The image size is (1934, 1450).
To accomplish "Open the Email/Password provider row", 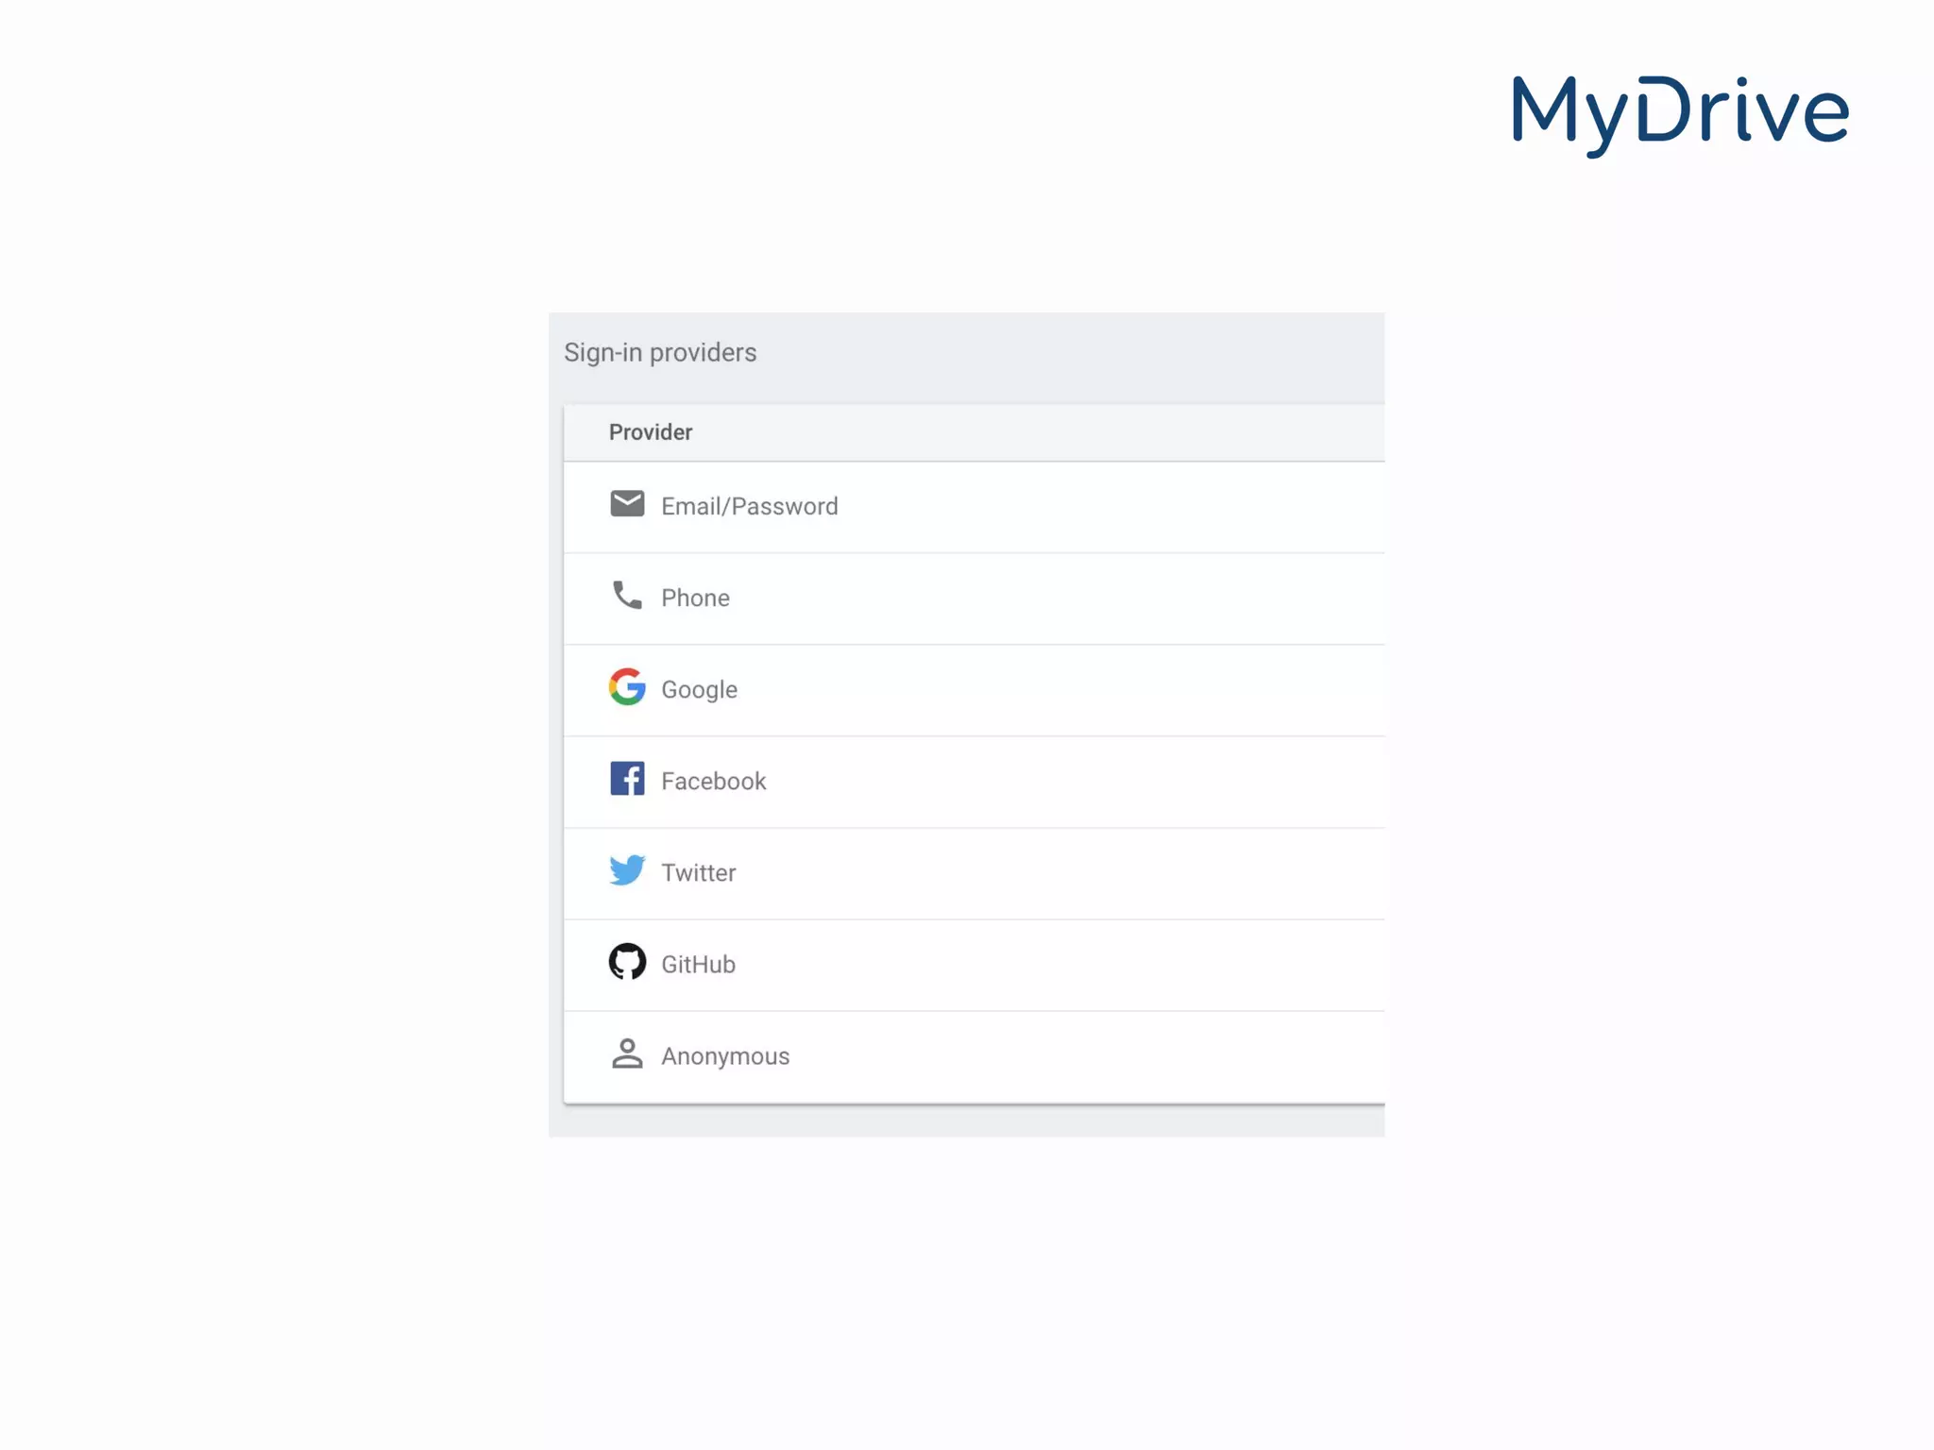I will (749, 507).
